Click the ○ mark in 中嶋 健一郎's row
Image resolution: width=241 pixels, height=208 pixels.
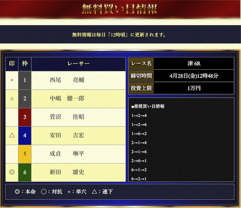pyautogui.click(x=12, y=99)
